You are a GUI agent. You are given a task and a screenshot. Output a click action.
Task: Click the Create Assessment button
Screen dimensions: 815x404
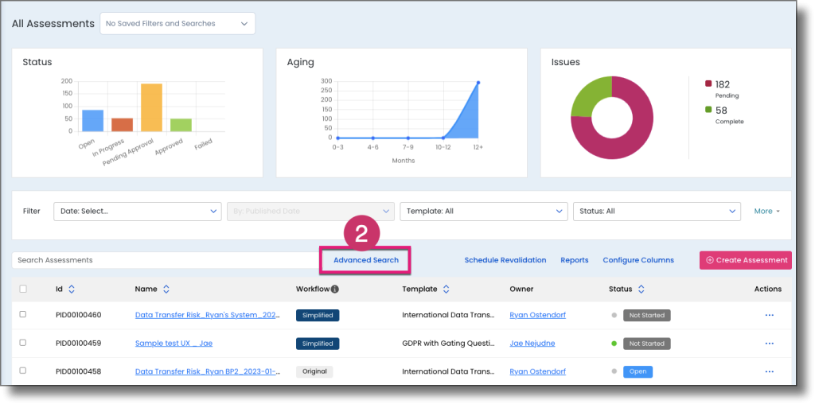click(x=745, y=260)
